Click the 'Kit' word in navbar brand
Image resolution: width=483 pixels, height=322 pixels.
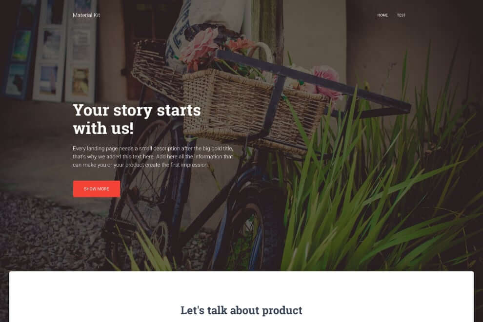[97, 15]
